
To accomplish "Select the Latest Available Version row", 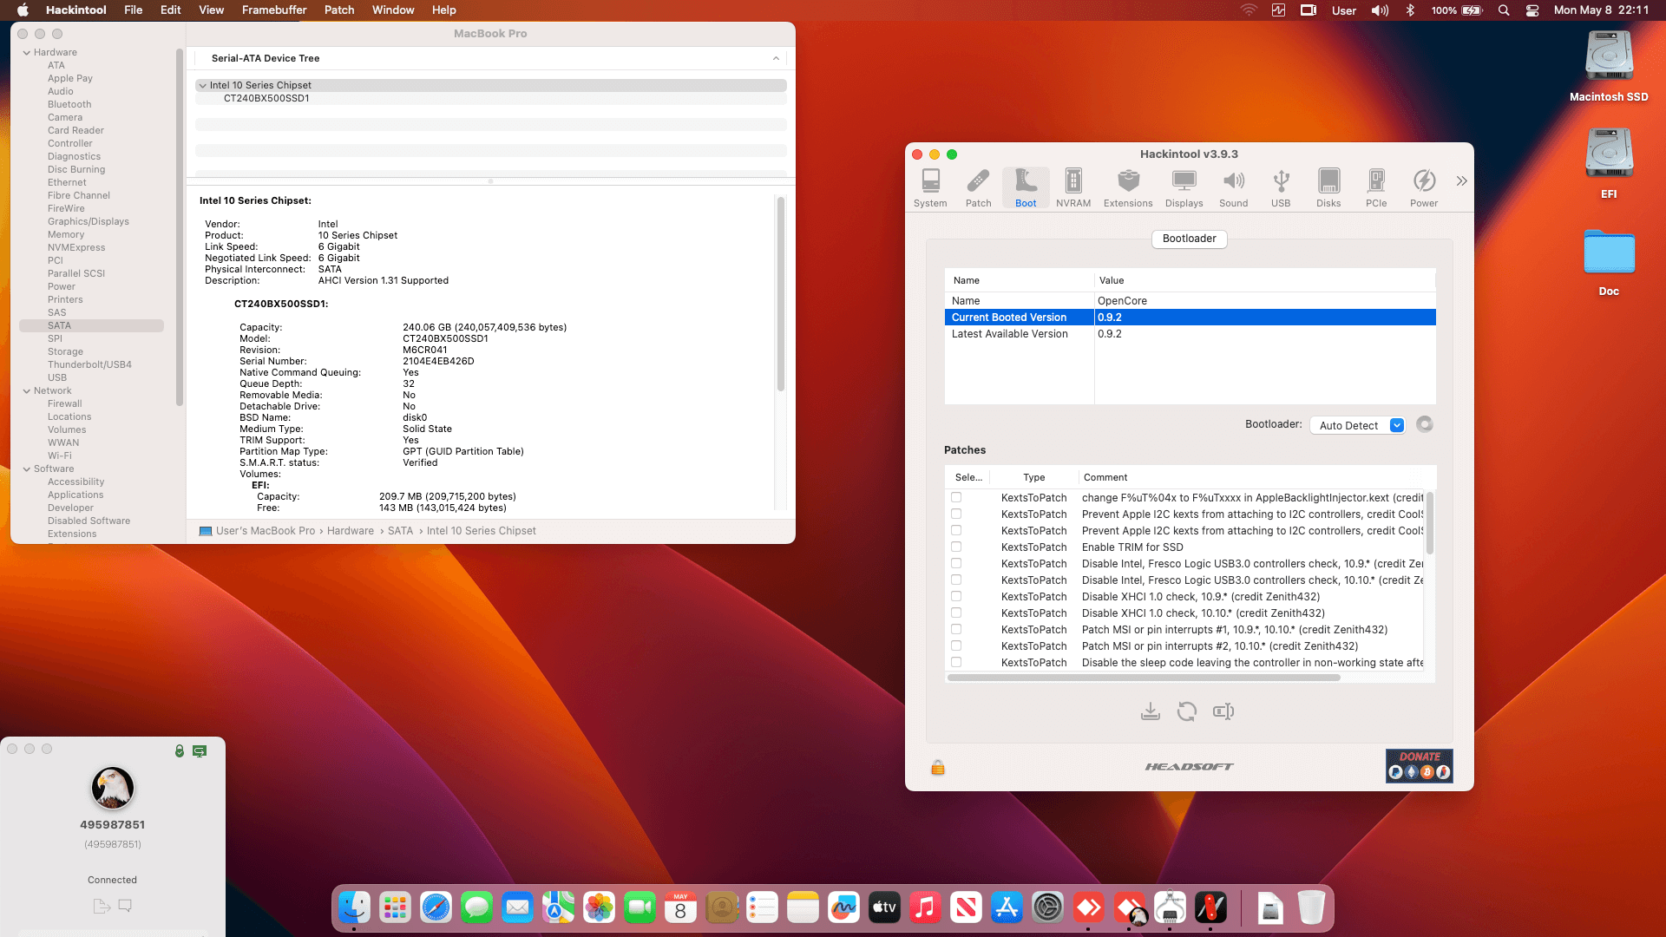I will (1190, 334).
